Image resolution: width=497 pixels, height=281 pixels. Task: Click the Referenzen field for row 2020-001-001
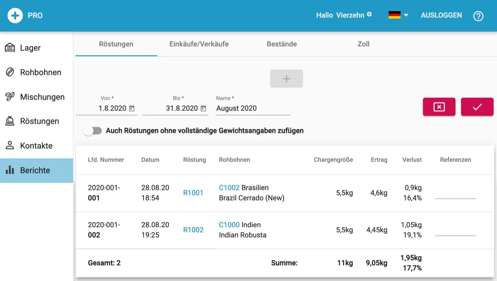point(455,194)
